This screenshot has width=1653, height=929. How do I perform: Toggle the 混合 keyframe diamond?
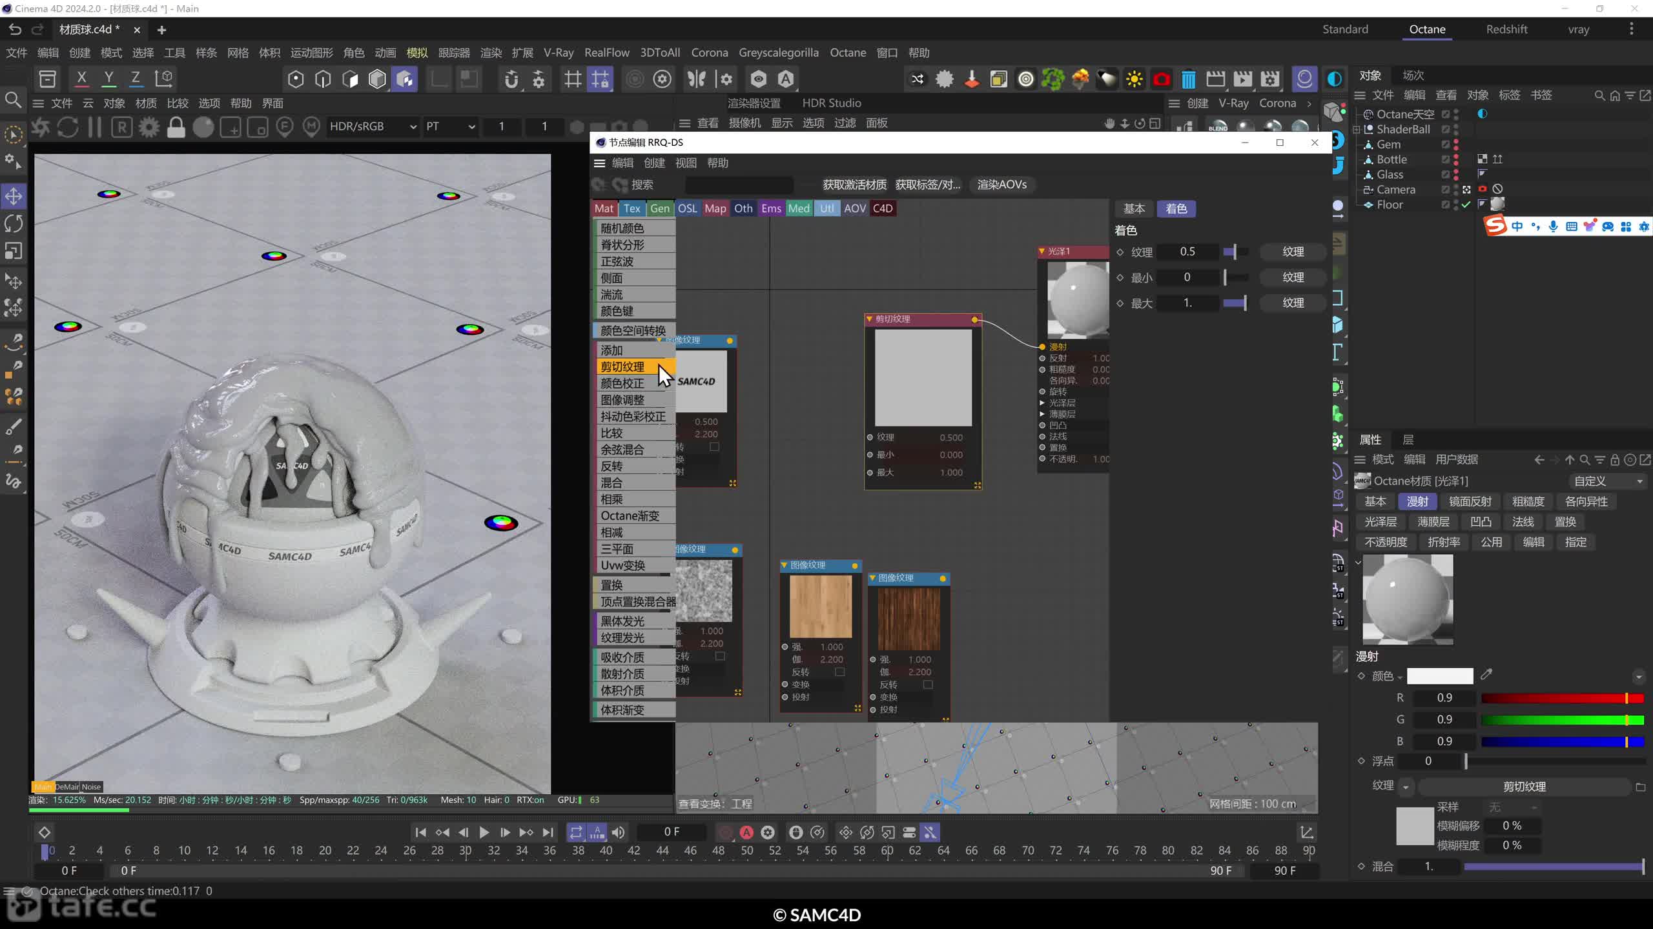(x=1361, y=866)
